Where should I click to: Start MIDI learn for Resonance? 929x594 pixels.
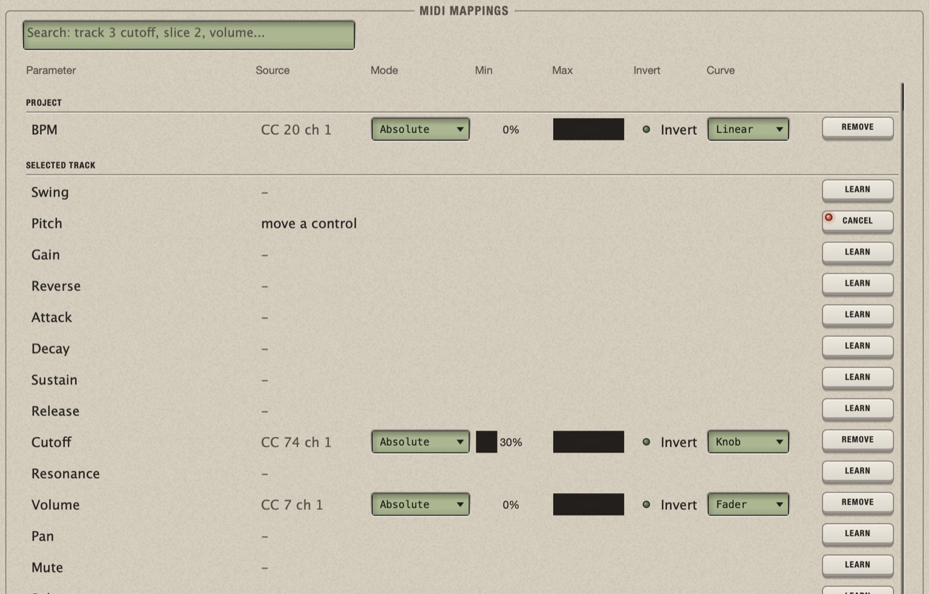click(x=858, y=471)
